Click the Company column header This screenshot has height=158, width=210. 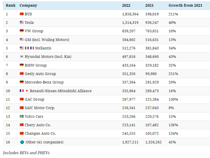coord(29,6)
